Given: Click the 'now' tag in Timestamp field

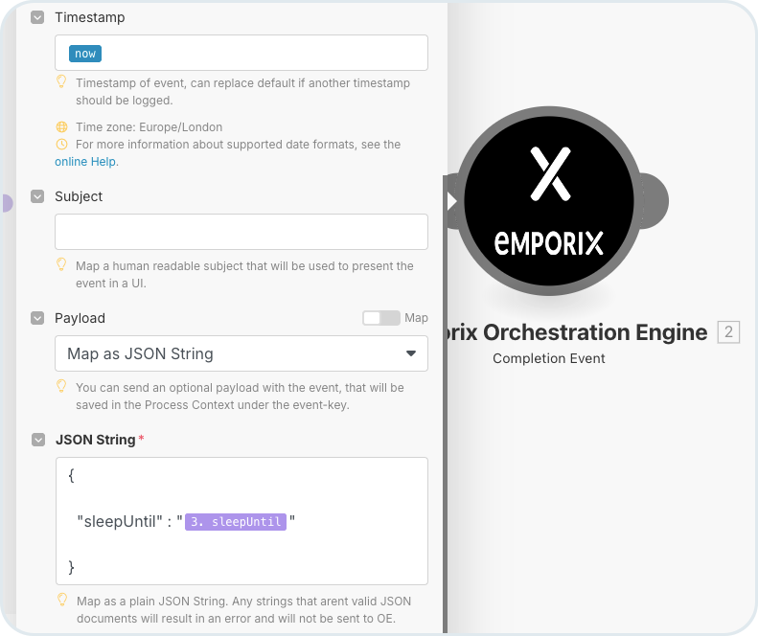Looking at the screenshot, I should 85,54.
